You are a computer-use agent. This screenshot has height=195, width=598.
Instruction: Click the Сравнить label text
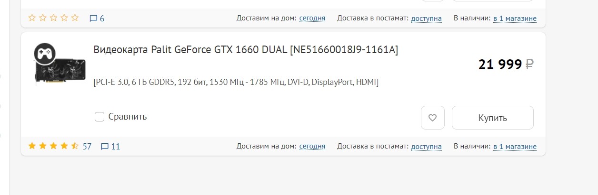(x=128, y=117)
